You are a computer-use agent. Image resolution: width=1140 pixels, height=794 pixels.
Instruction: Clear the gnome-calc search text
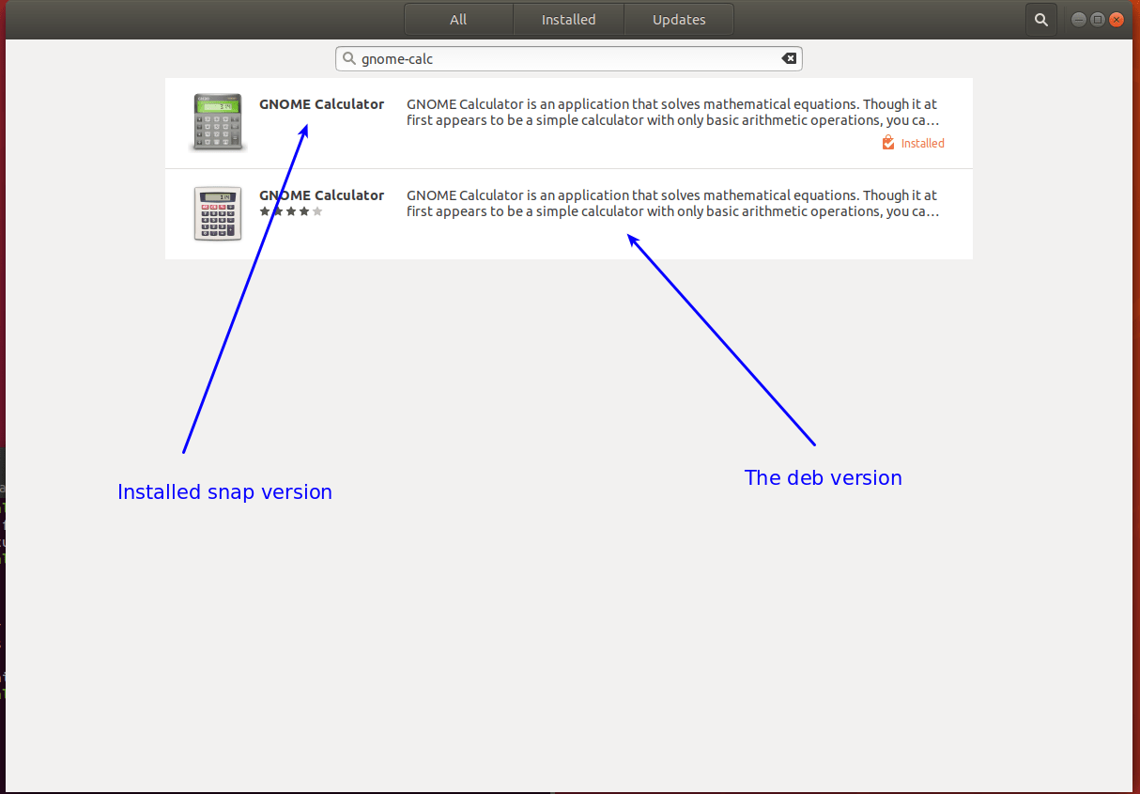pos(789,58)
